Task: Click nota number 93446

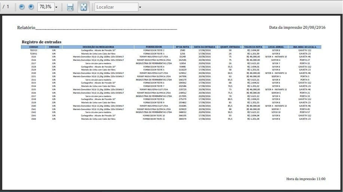Action: pyautogui.click(x=183, y=67)
